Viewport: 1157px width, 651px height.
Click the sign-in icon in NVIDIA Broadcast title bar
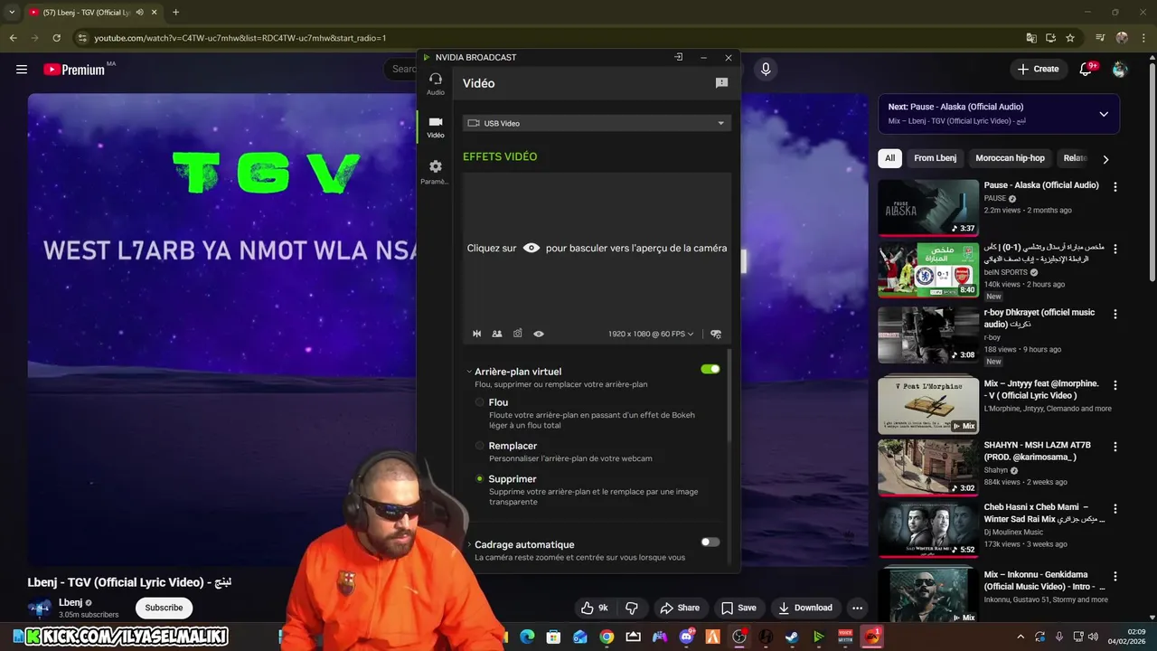tap(679, 57)
